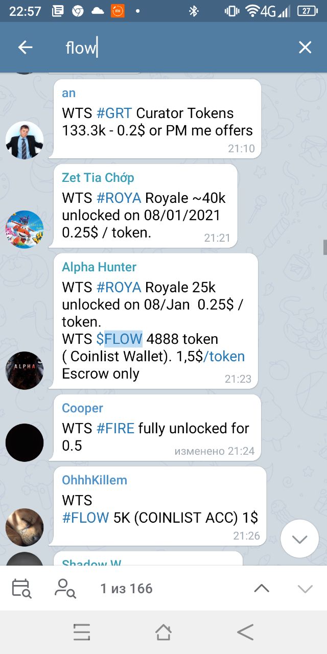The width and height of the screenshot is (327, 654).
Task: Tap the scroll-to-bottom chevron button
Action: point(300,539)
